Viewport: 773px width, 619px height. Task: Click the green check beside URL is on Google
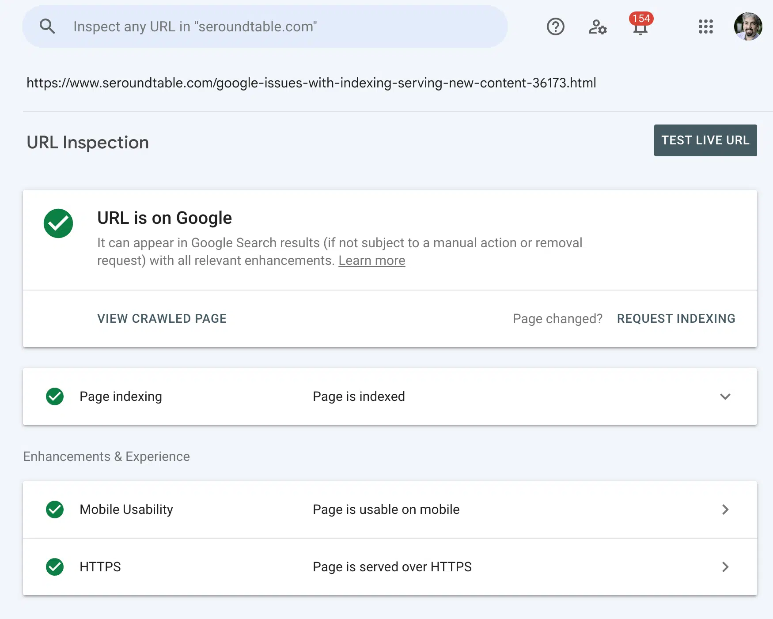tap(58, 223)
